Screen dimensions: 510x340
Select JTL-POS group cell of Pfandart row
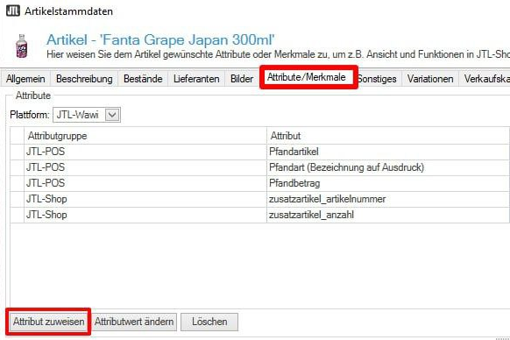[145, 167]
